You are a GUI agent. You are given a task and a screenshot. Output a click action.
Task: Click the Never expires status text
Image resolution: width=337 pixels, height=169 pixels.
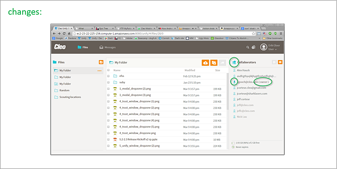pyautogui.click(x=242, y=147)
